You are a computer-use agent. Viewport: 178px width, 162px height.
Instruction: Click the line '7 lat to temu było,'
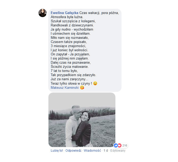64,71
